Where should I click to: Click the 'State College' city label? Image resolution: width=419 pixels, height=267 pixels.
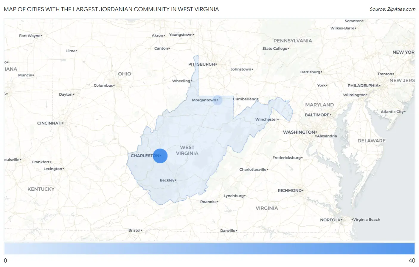pyautogui.click(x=275, y=48)
